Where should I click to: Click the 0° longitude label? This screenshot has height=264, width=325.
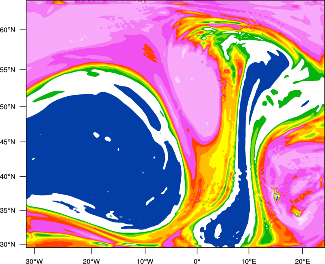197,261
